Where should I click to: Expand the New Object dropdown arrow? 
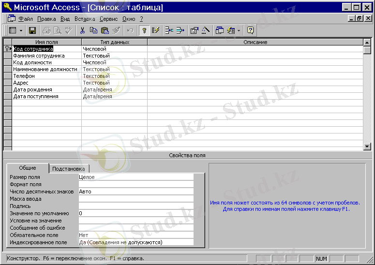tap(239, 30)
